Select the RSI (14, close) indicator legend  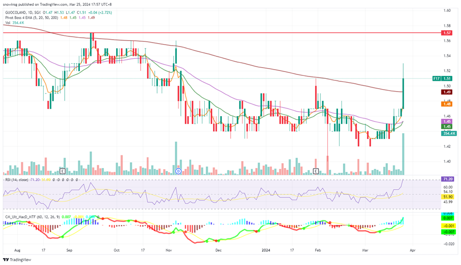pos(17,180)
